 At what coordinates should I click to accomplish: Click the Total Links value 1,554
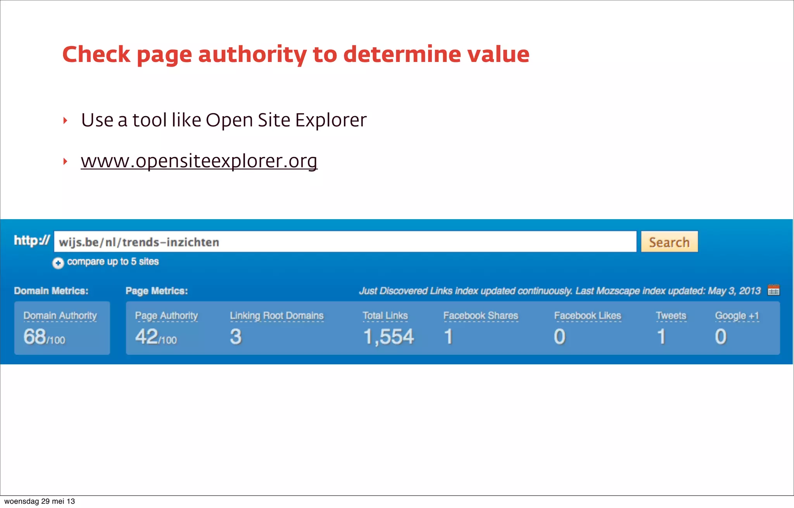point(389,336)
